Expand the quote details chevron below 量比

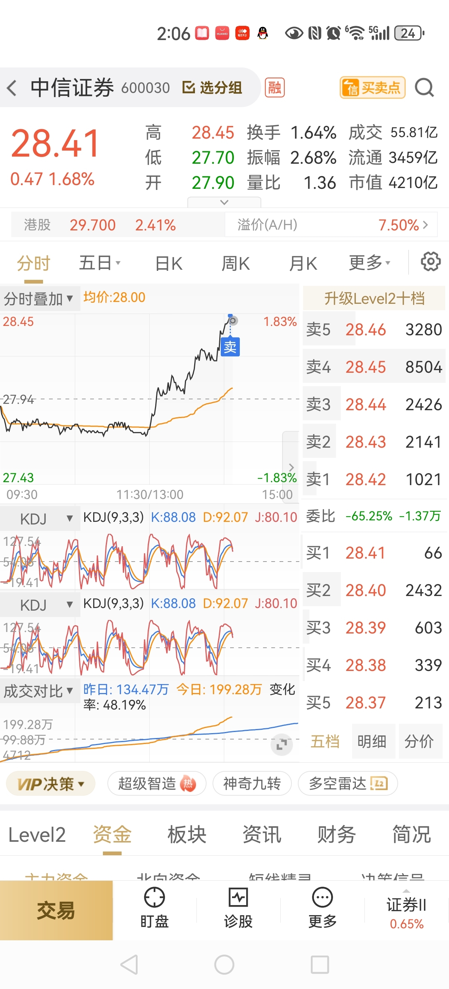point(224,202)
